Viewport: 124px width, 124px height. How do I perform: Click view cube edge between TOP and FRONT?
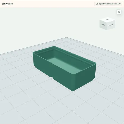[x=111, y=21]
